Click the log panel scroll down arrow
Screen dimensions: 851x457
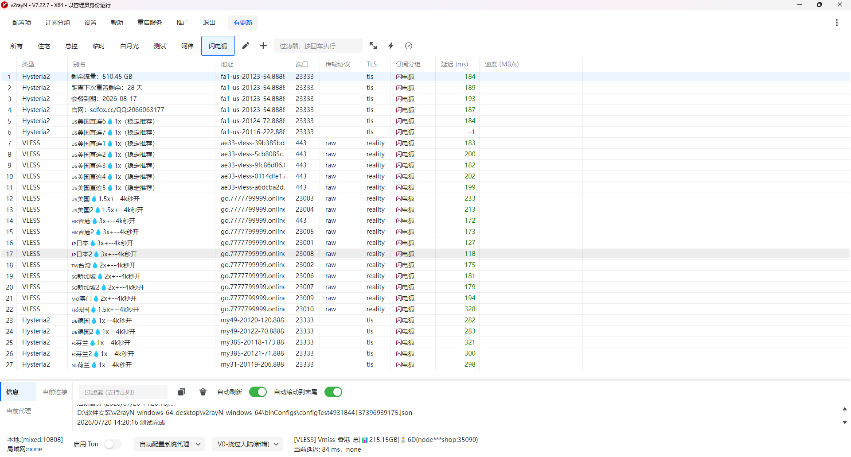[x=844, y=422]
